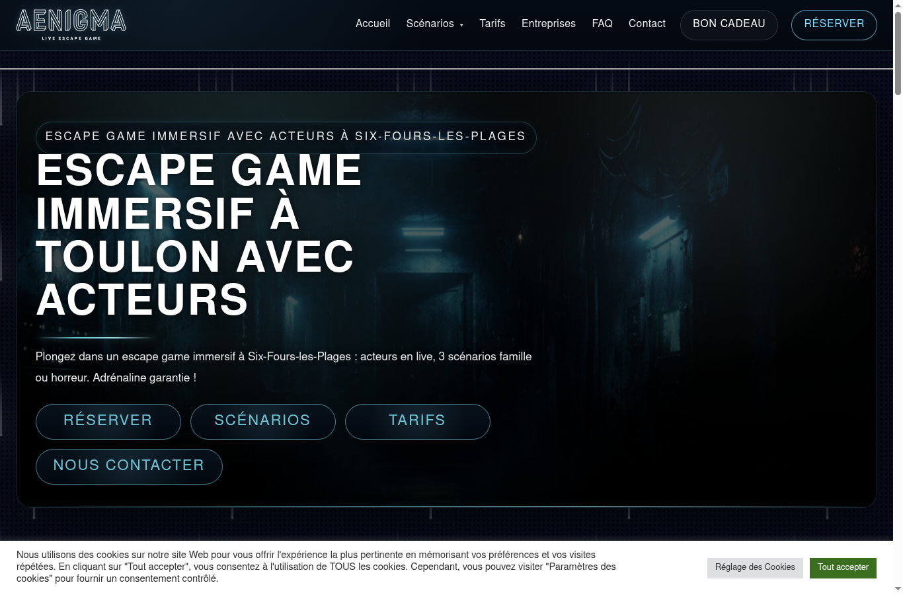Image resolution: width=903 pixels, height=595 pixels.
Task: Open the Entreprises menu item
Action: (x=549, y=24)
